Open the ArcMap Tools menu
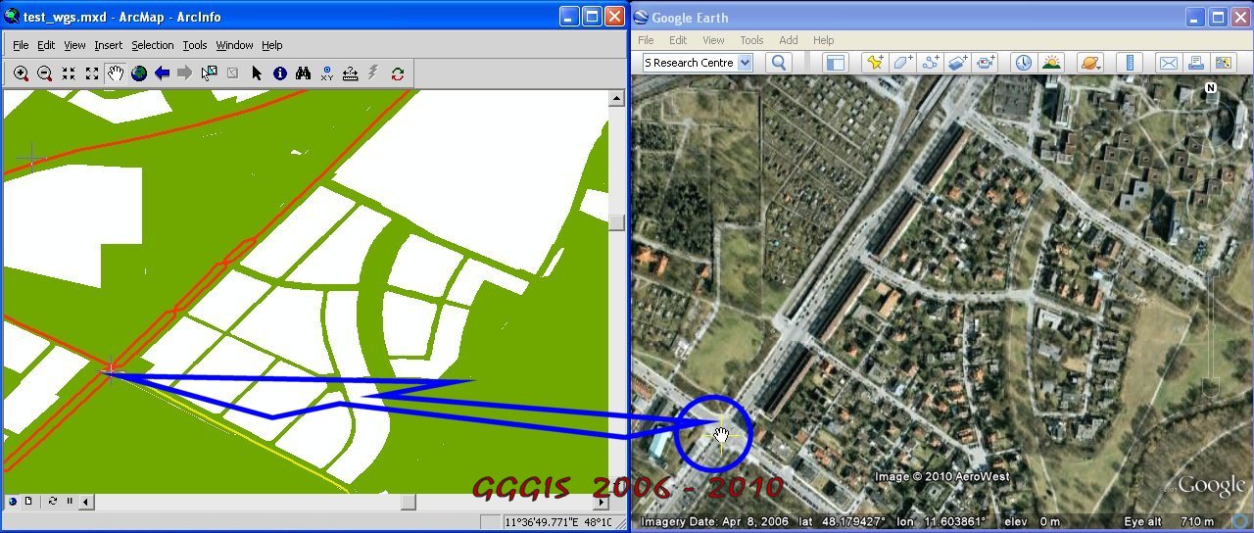The height and width of the screenshot is (533, 1254). [x=195, y=45]
